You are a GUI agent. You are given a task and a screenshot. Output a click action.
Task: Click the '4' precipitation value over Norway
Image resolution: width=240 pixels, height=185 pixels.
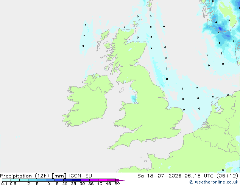point(216,22)
